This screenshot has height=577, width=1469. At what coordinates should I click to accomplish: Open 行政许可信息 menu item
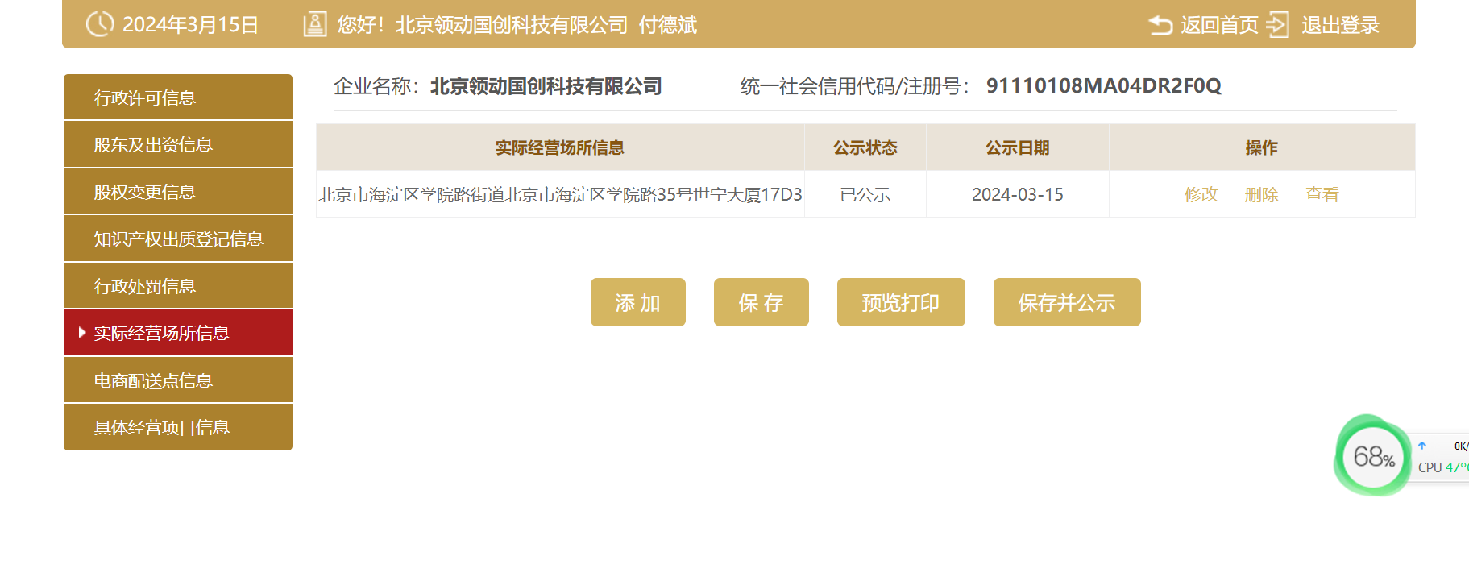[x=178, y=98]
